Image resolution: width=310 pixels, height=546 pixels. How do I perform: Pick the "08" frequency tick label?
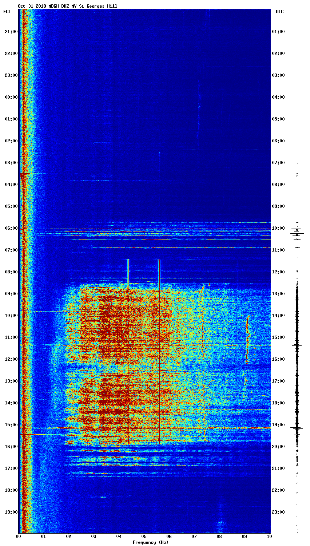[x=219, y=537]
